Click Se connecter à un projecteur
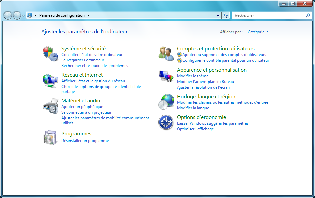Viewport: 315px width, 198px height. pos(86,112)
